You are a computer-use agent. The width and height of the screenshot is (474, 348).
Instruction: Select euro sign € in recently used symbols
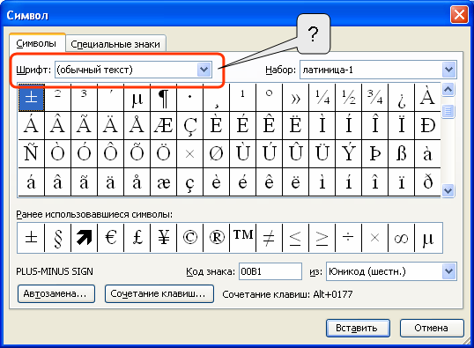point(111,238)
